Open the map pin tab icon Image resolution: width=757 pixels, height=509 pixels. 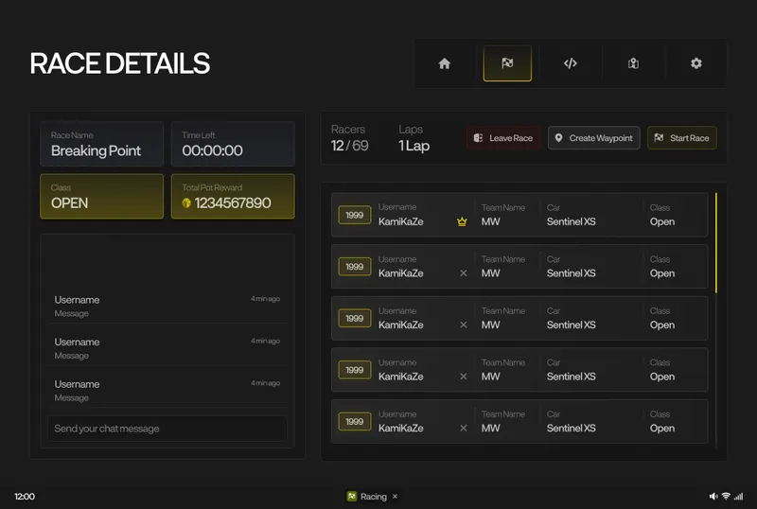pos(633,63)
